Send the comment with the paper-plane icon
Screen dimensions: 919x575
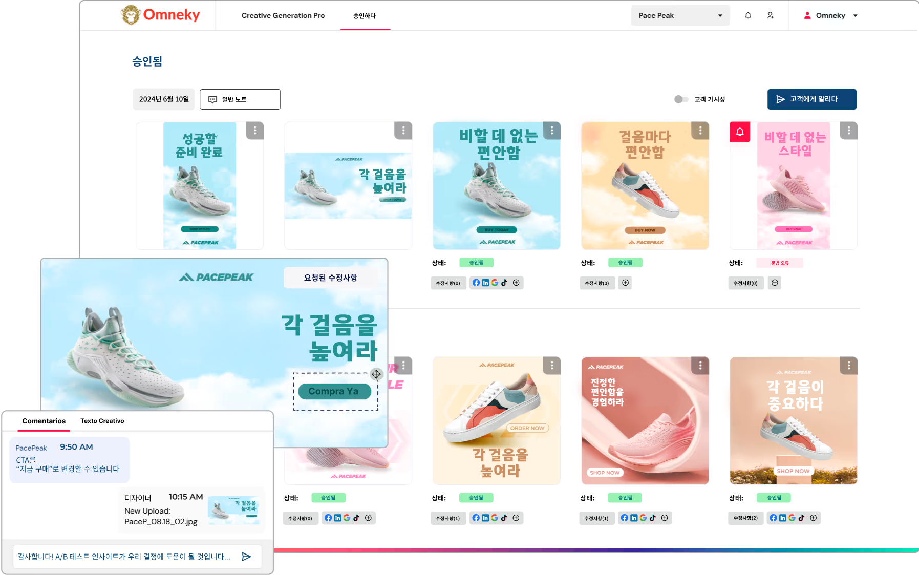coord(246,557)
